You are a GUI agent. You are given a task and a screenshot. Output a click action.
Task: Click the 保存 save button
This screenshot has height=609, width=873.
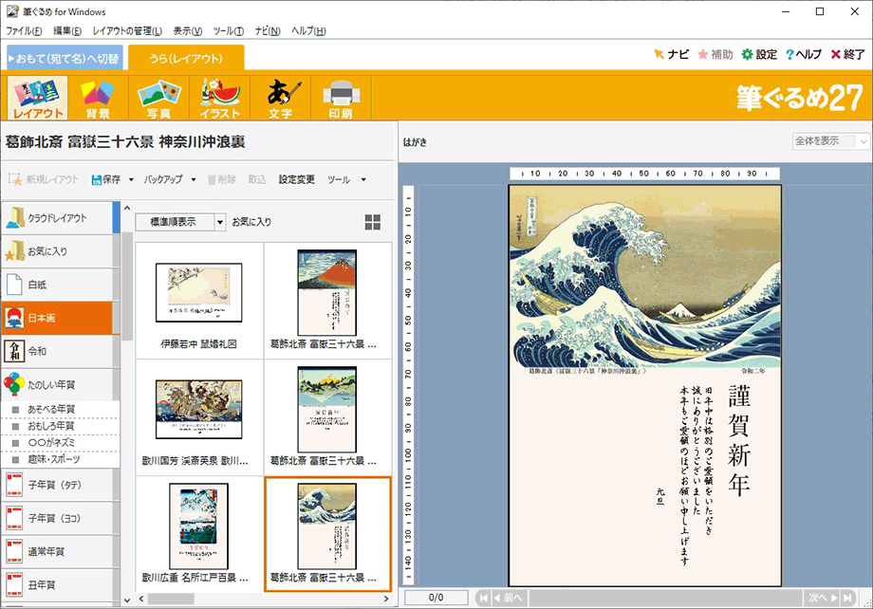[105, 179]
